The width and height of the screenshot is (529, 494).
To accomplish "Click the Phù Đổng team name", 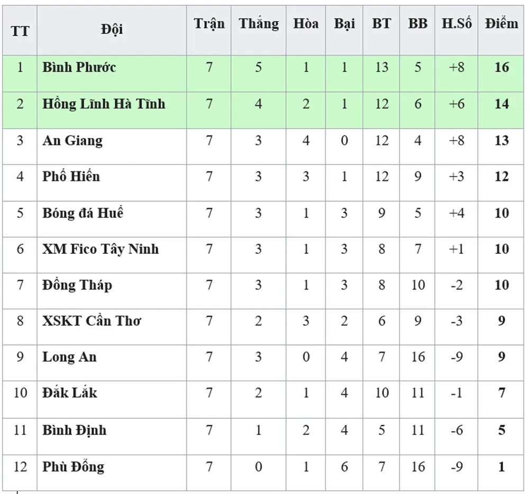I will point(74,467).
